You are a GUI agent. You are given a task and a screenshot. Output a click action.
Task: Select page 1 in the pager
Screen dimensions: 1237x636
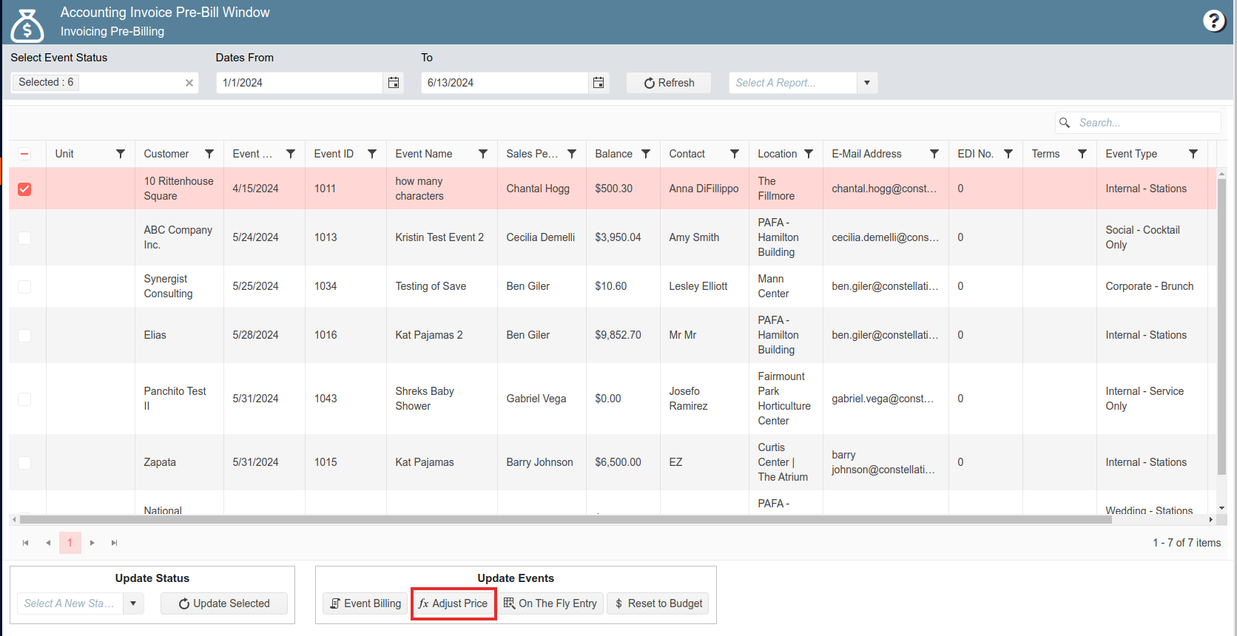(x=70, y=543)
